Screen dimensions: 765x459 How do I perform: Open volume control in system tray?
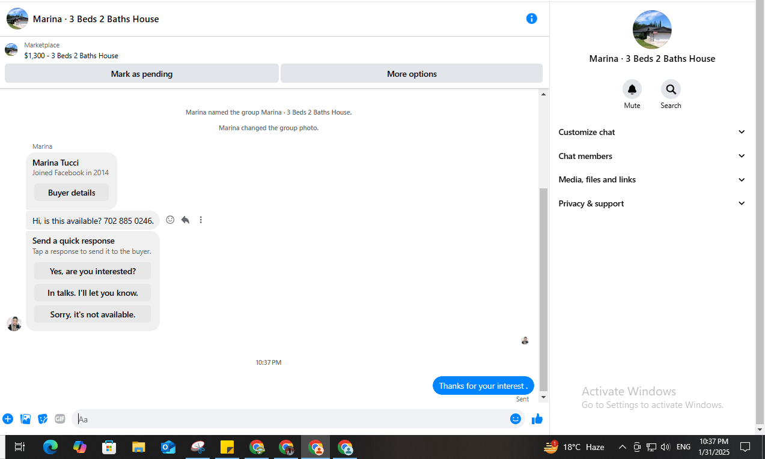pos(665,447)
